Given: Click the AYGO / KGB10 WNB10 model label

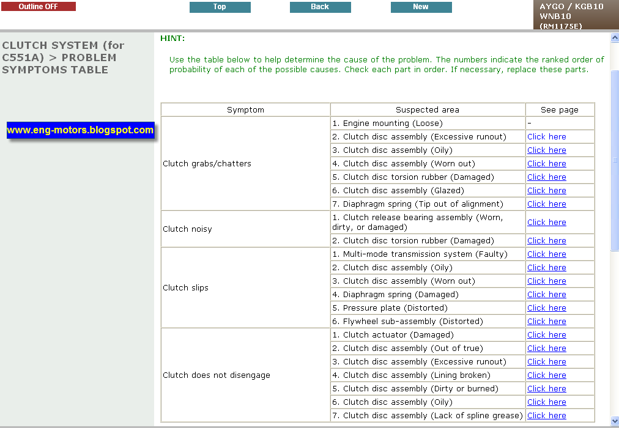Looking at the screenshot, I should coord(576,15).
